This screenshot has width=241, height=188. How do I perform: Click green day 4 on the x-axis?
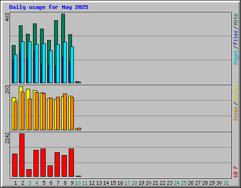click(x=37, y=183)
